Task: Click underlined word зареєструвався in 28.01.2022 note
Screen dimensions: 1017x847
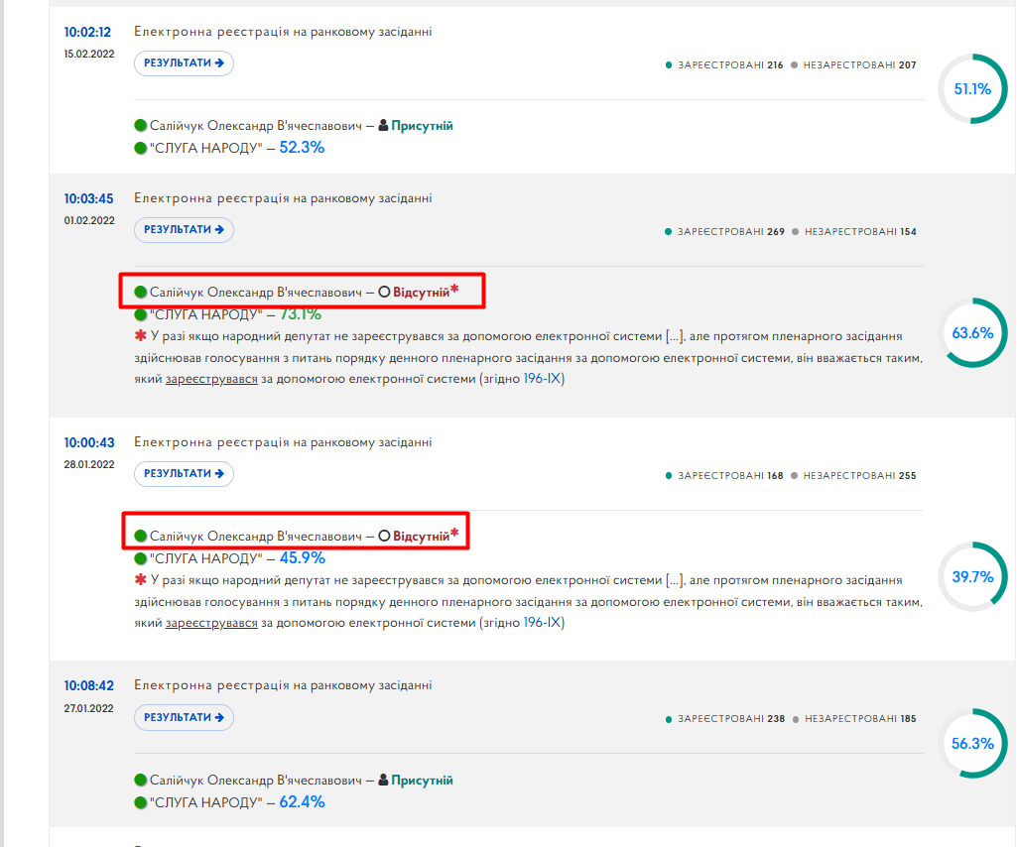Action: click(211, 623)
